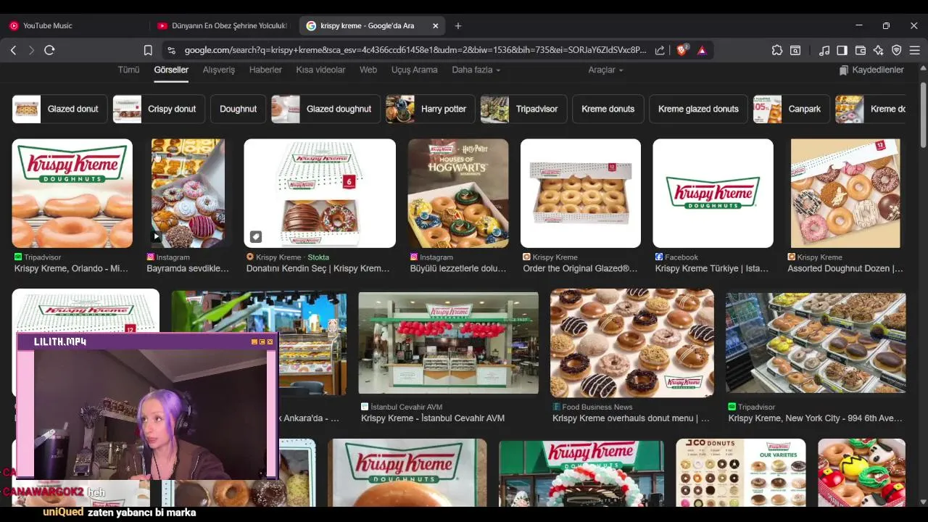Screen dimensions: 928x522
Task: Open a new tab with the plus button
Action: tap(457, 25)
